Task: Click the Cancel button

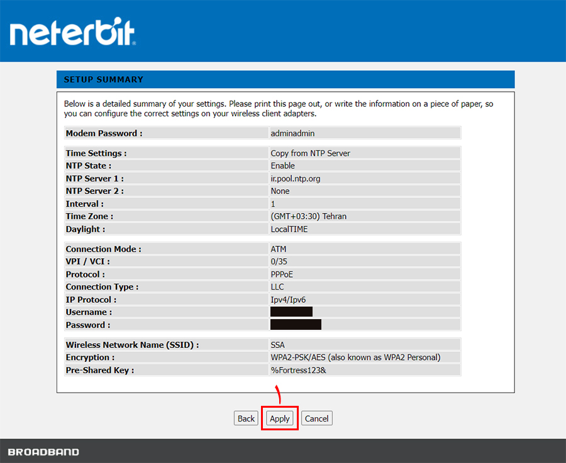Action: [x=316, y=418]
